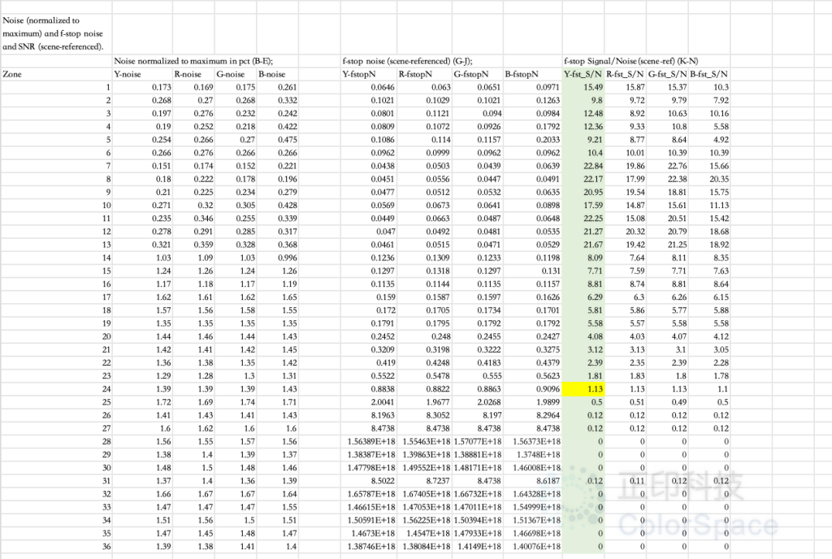Image resolution: width=832 pixels, height=559 pixels.
Task: Click the Zone number 10 cell
Action: click(56, 206)
